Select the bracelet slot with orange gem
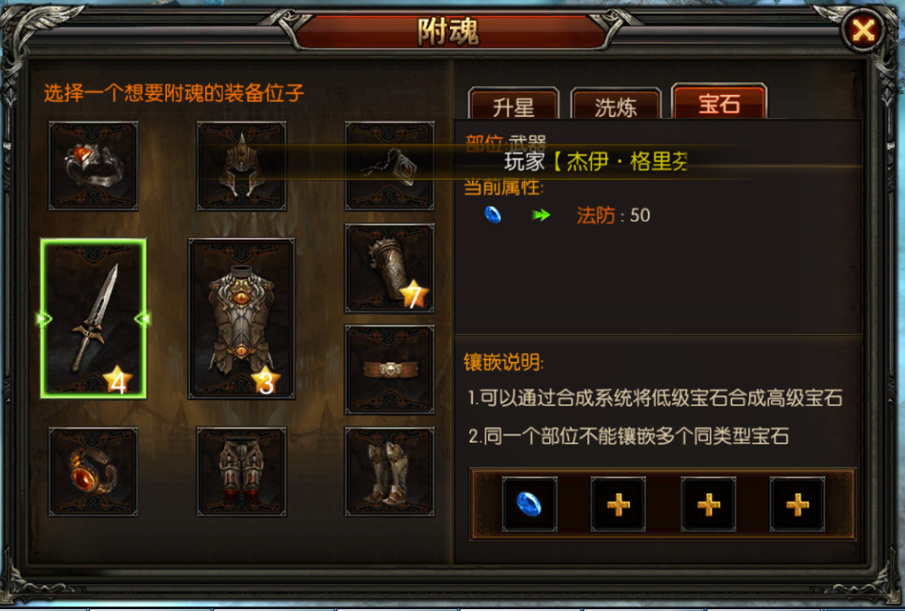The height and width of the screenshot is (611, 905). pos(93,472)
